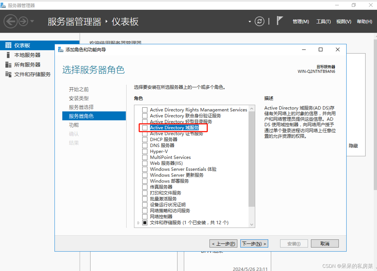Open the notifications flag icon
The image size is (377, 271).
(x=279, y=21)
